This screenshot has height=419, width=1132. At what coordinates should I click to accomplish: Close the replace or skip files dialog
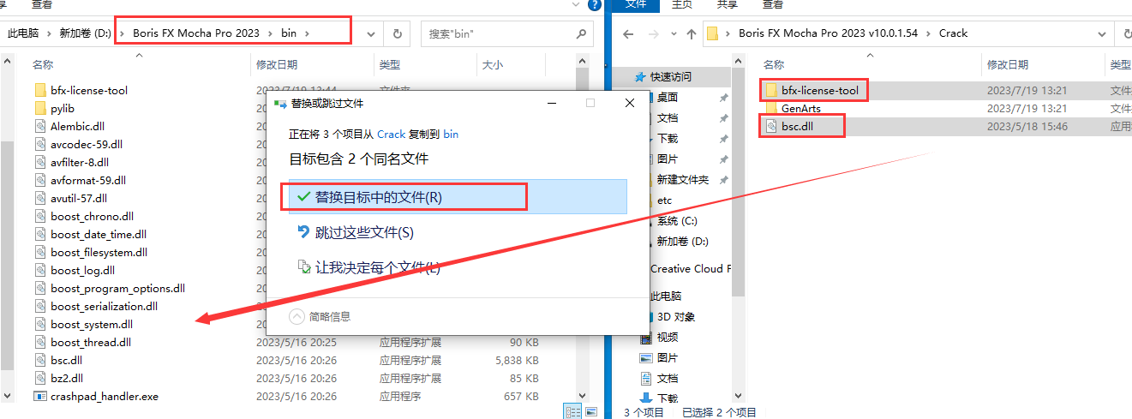click(630, 103)
